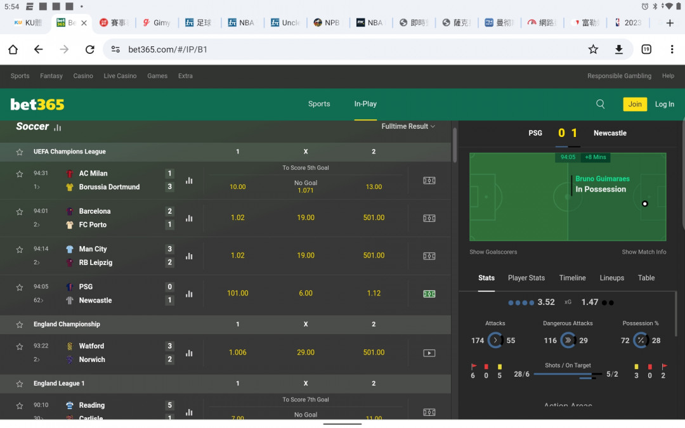Open the browser three-dot menu

[x=672, y=49]
